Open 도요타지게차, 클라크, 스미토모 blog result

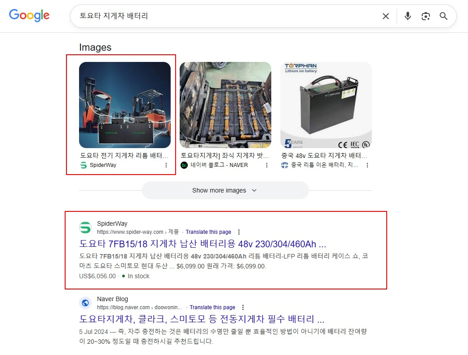(202, 320)
